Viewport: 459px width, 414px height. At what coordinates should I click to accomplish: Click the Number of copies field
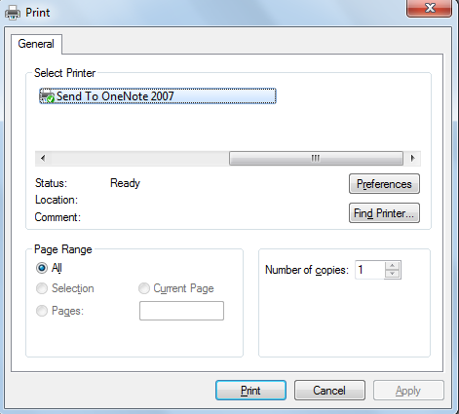(x=370, y=270)
